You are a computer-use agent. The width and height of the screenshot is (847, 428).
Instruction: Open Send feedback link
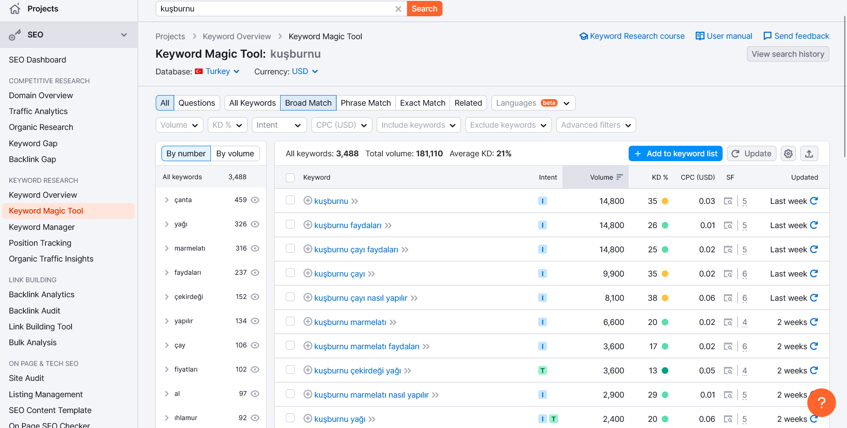click(x=796, y=36)
